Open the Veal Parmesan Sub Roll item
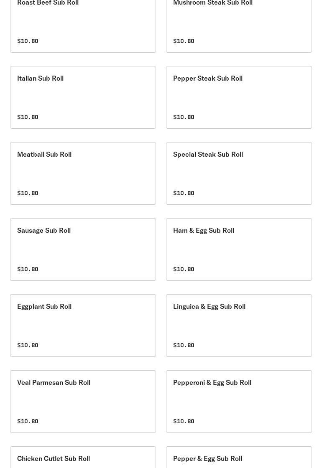Image resolution: width=322 pixels, height=468 pixels. point(83,402)
